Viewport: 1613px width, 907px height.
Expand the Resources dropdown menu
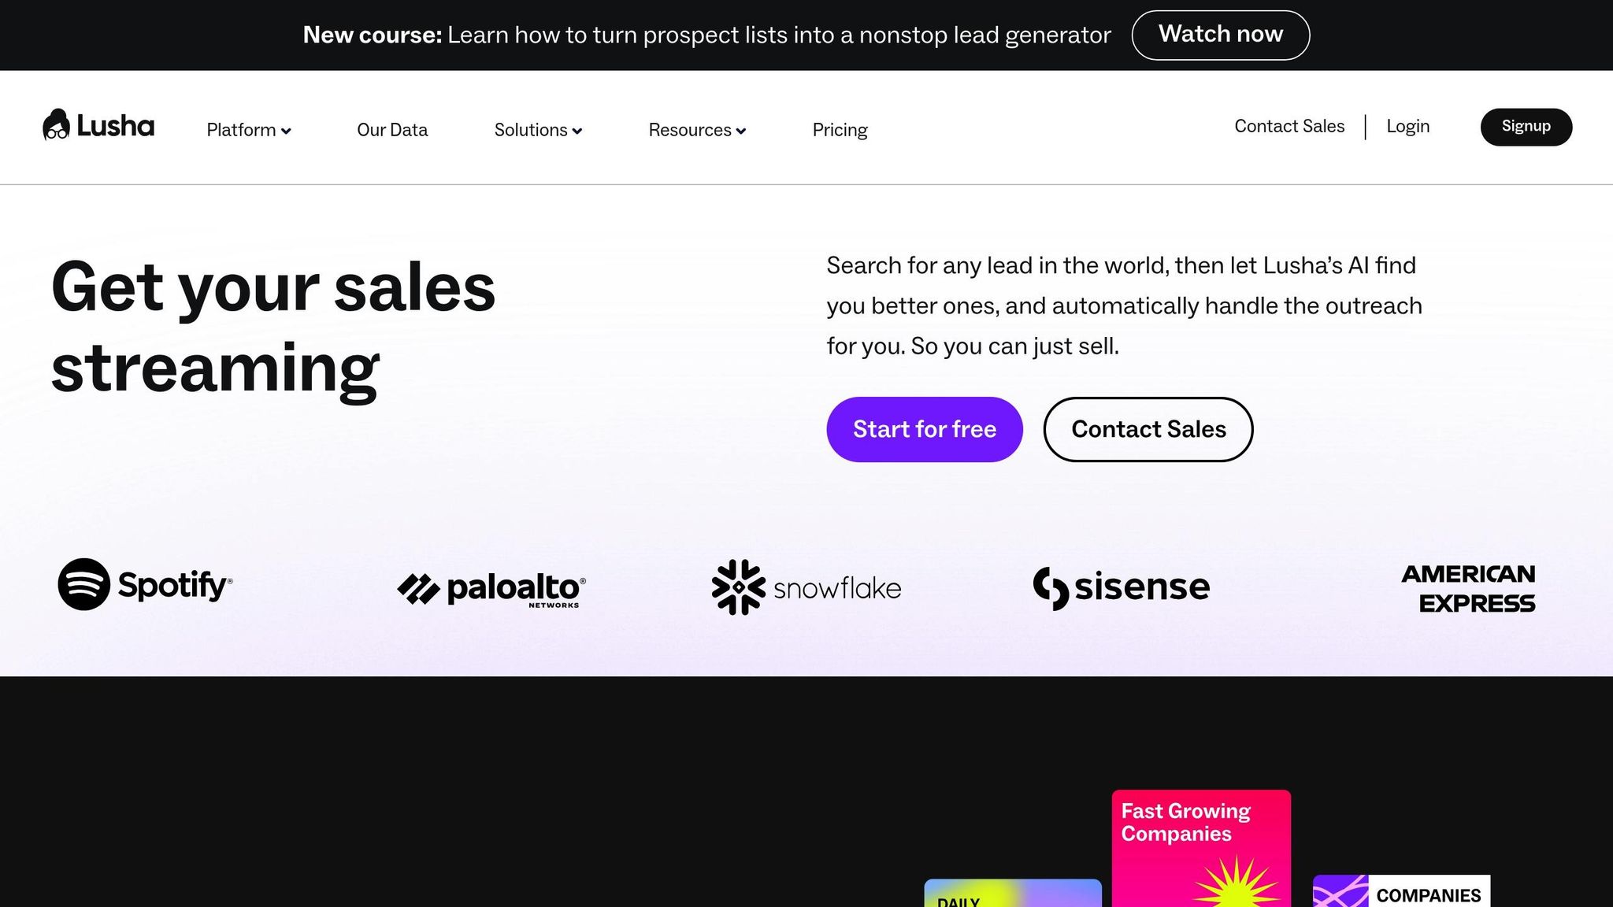696,130
